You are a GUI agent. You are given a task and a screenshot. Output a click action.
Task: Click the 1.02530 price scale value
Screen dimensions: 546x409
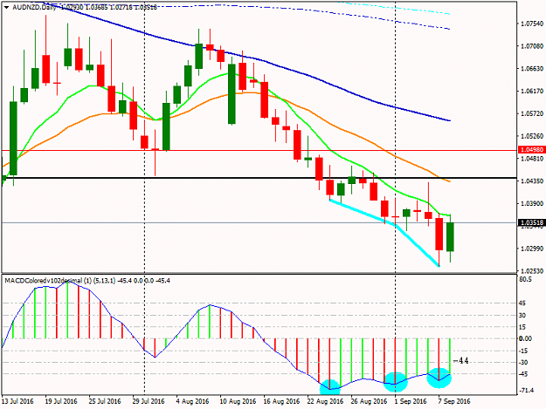[532, 270]
